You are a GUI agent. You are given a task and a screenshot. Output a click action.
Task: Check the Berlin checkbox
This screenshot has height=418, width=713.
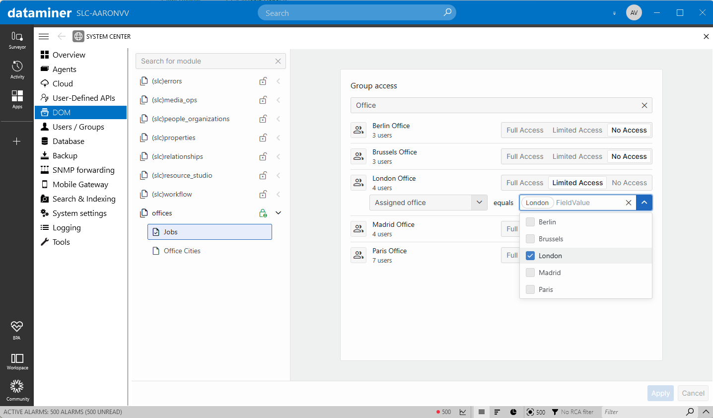[530, 222]
